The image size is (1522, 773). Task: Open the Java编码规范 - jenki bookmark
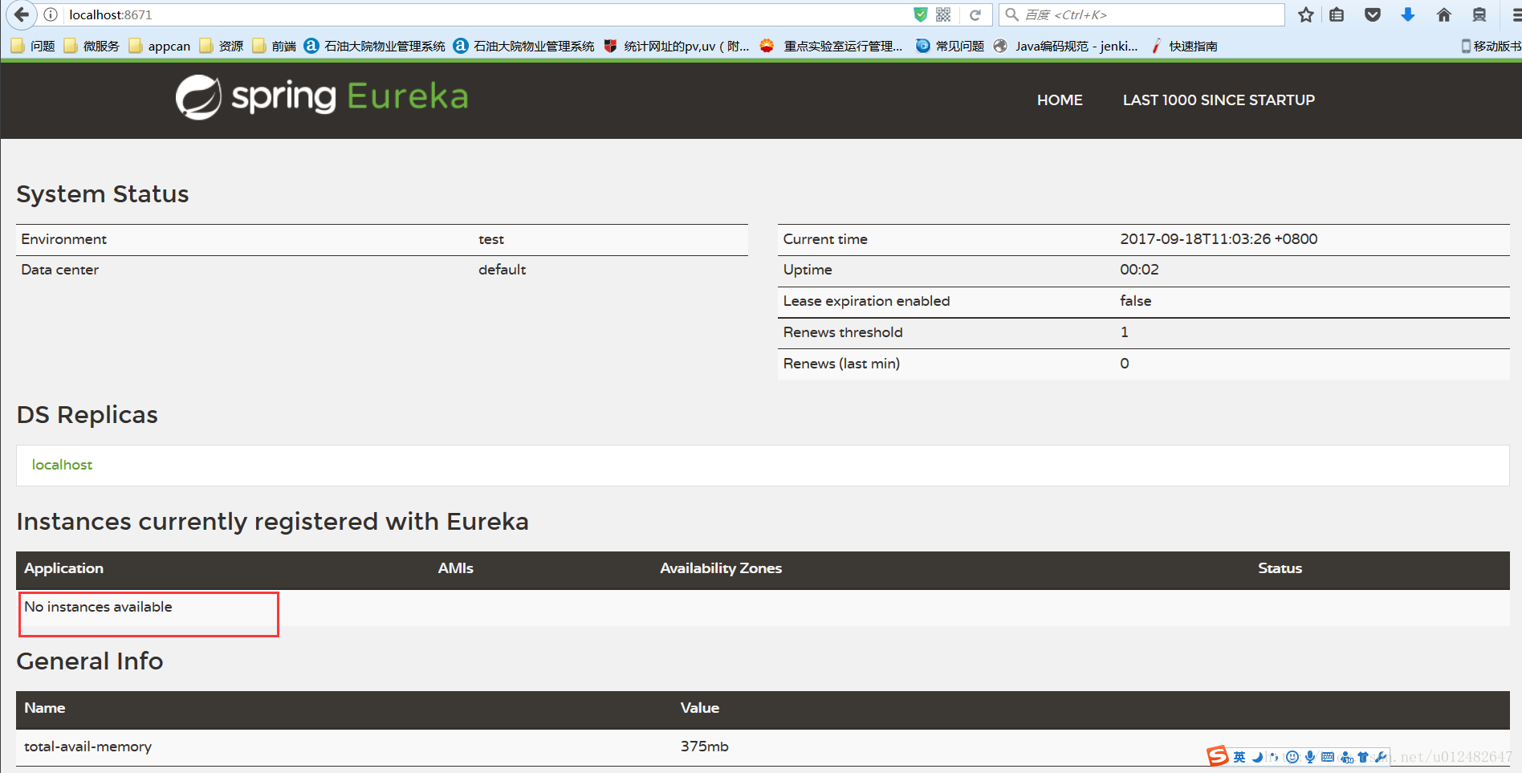tap(1066, 46)
